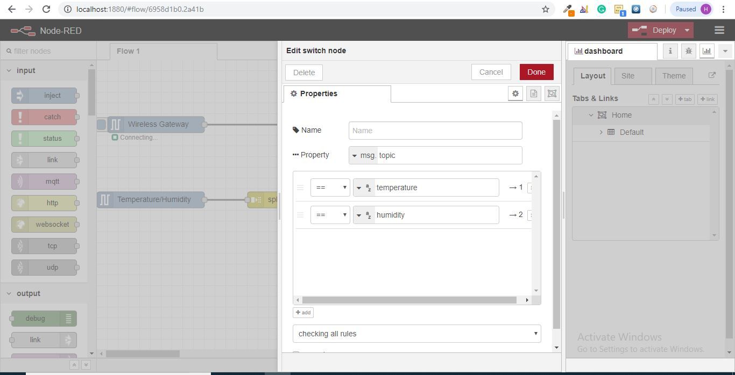Open the 'checking all rules' dropdown
Viewport: 735px width, 375px height.
(x=416, y=334)
